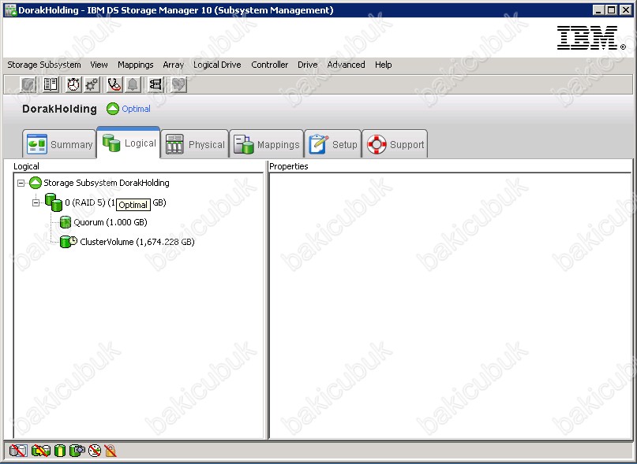Open the Logical Drive menu
The width and height of the screenshot is (637, 464).
(x=217, y=65)
